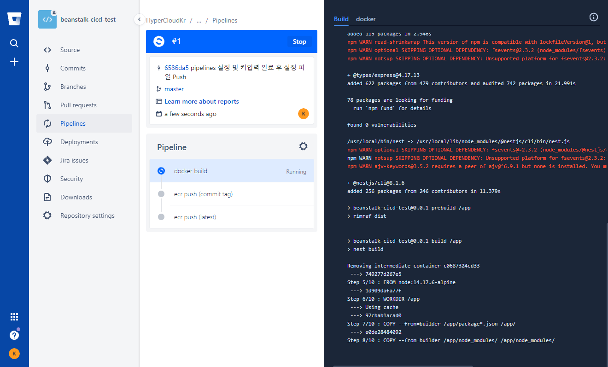Stop pipeline #1
The width and height of the screenshot is (608, 367).
click(x=299, y=41)
